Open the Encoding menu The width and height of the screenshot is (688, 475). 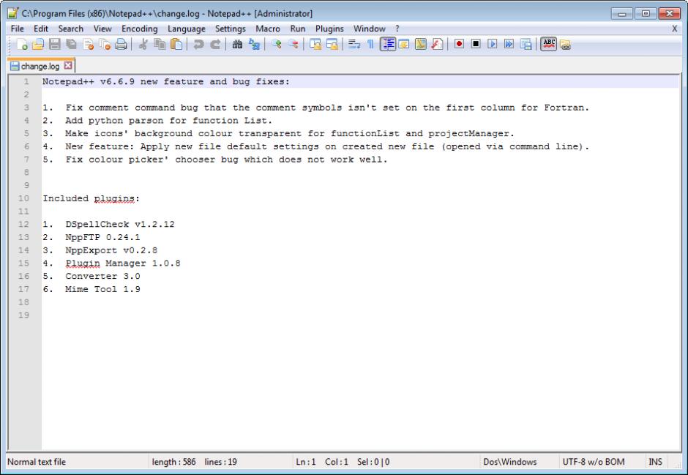point(140,29)
